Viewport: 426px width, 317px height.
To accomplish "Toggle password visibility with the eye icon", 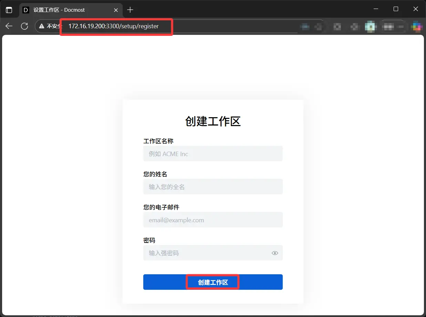I will (275, 253).
